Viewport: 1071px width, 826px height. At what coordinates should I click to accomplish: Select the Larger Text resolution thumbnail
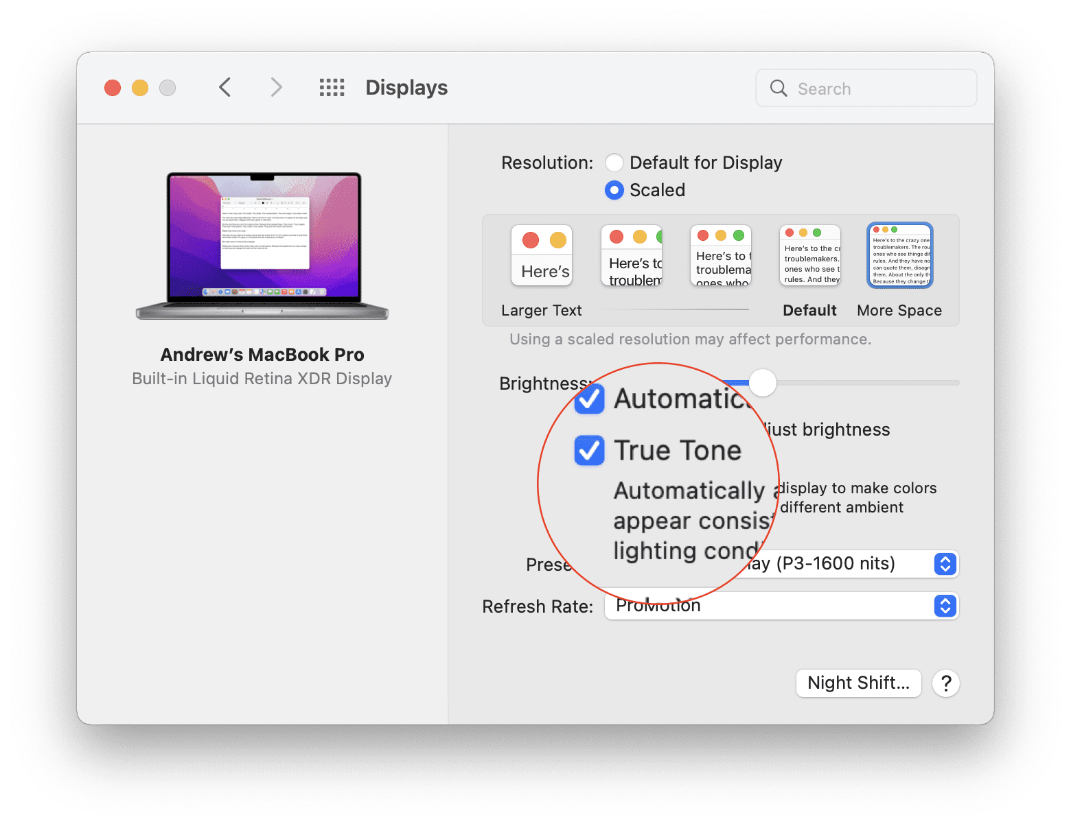coord(542,255)
